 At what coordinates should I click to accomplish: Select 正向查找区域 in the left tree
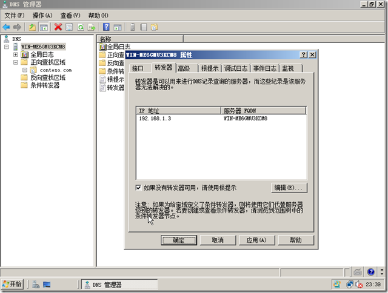click(x=48, y=62)
